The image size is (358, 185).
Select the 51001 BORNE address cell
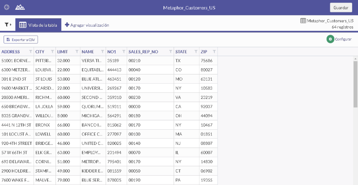tap(17, 60)
